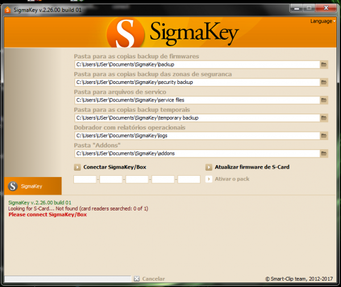Click 'Pasta para arquivos de servico' label
This screenshot has height=287, width=341.
(x=120, y=92)
